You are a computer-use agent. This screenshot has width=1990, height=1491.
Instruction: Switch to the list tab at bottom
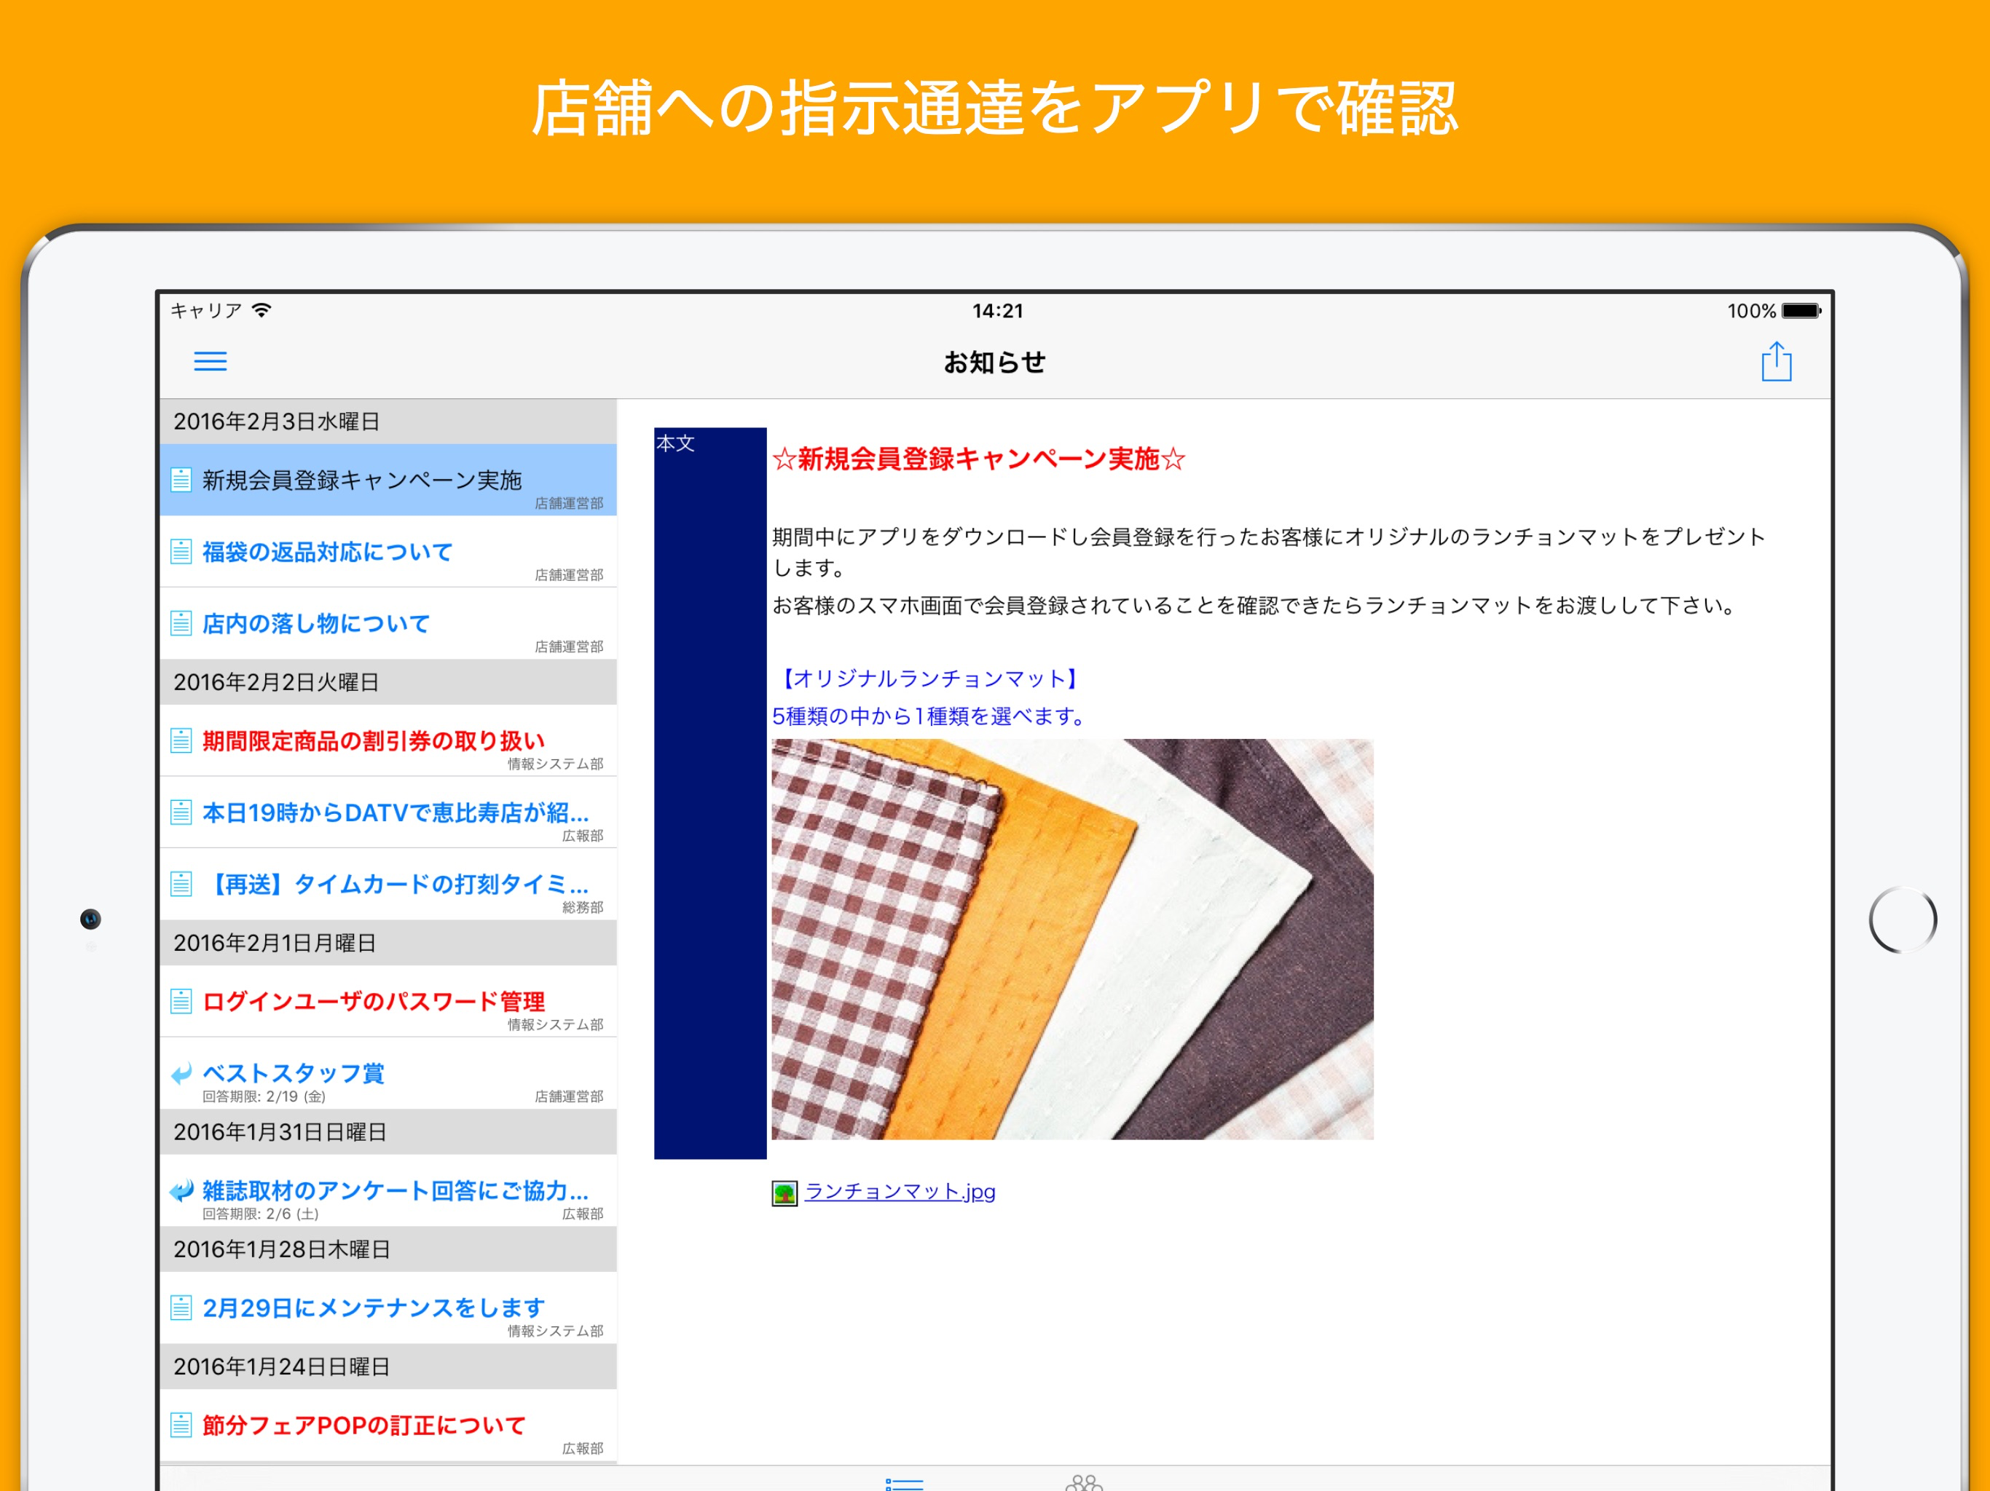tap(904, 1483)
